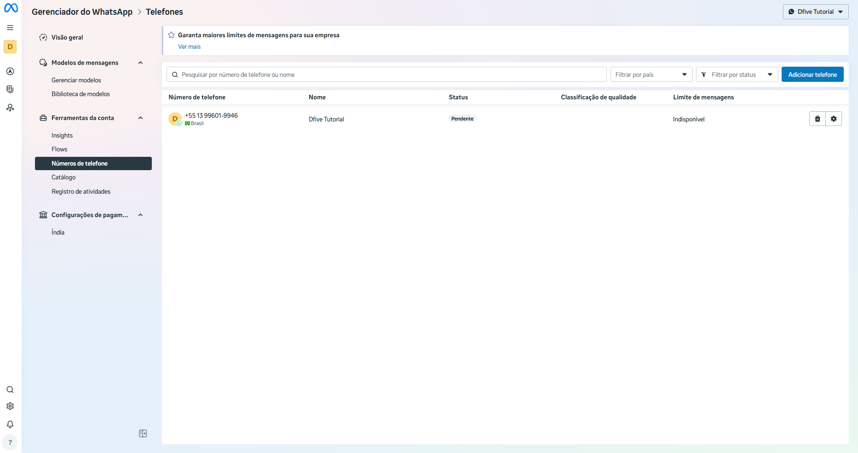Image resolution: width=858 pixels, height=453 pixels.
Task: Collapse Configurações de pagamento section
Action: coord(140,215)
